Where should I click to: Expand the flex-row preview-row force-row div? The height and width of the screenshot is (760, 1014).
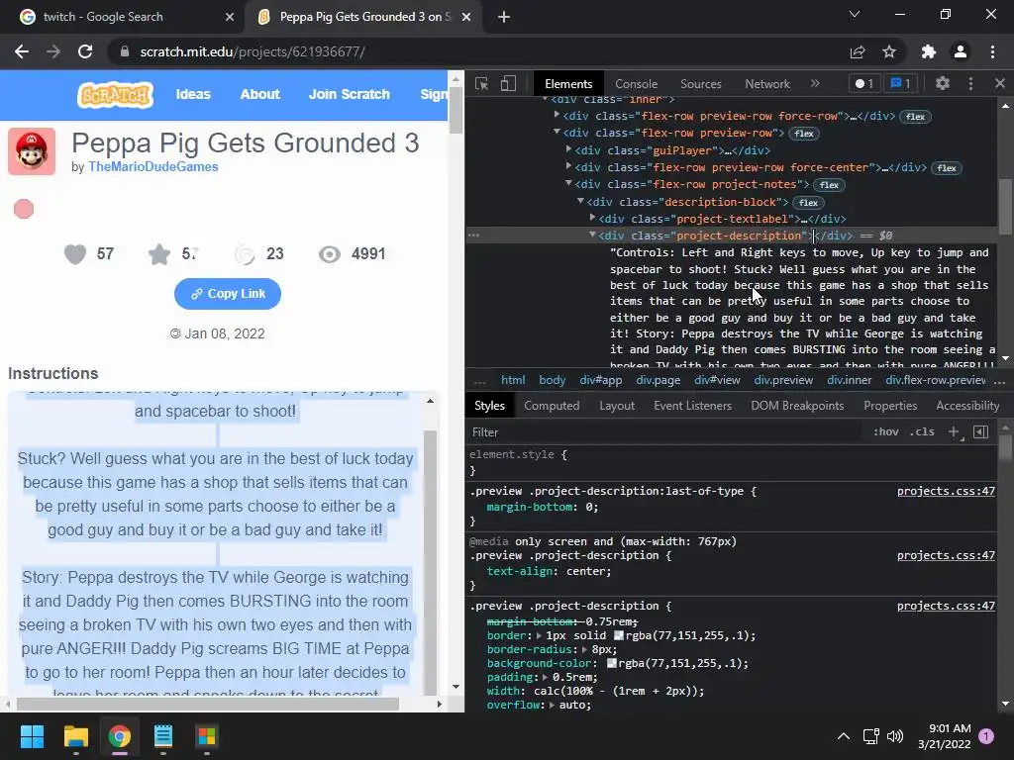pyautogui.click(x=557, y=115)
